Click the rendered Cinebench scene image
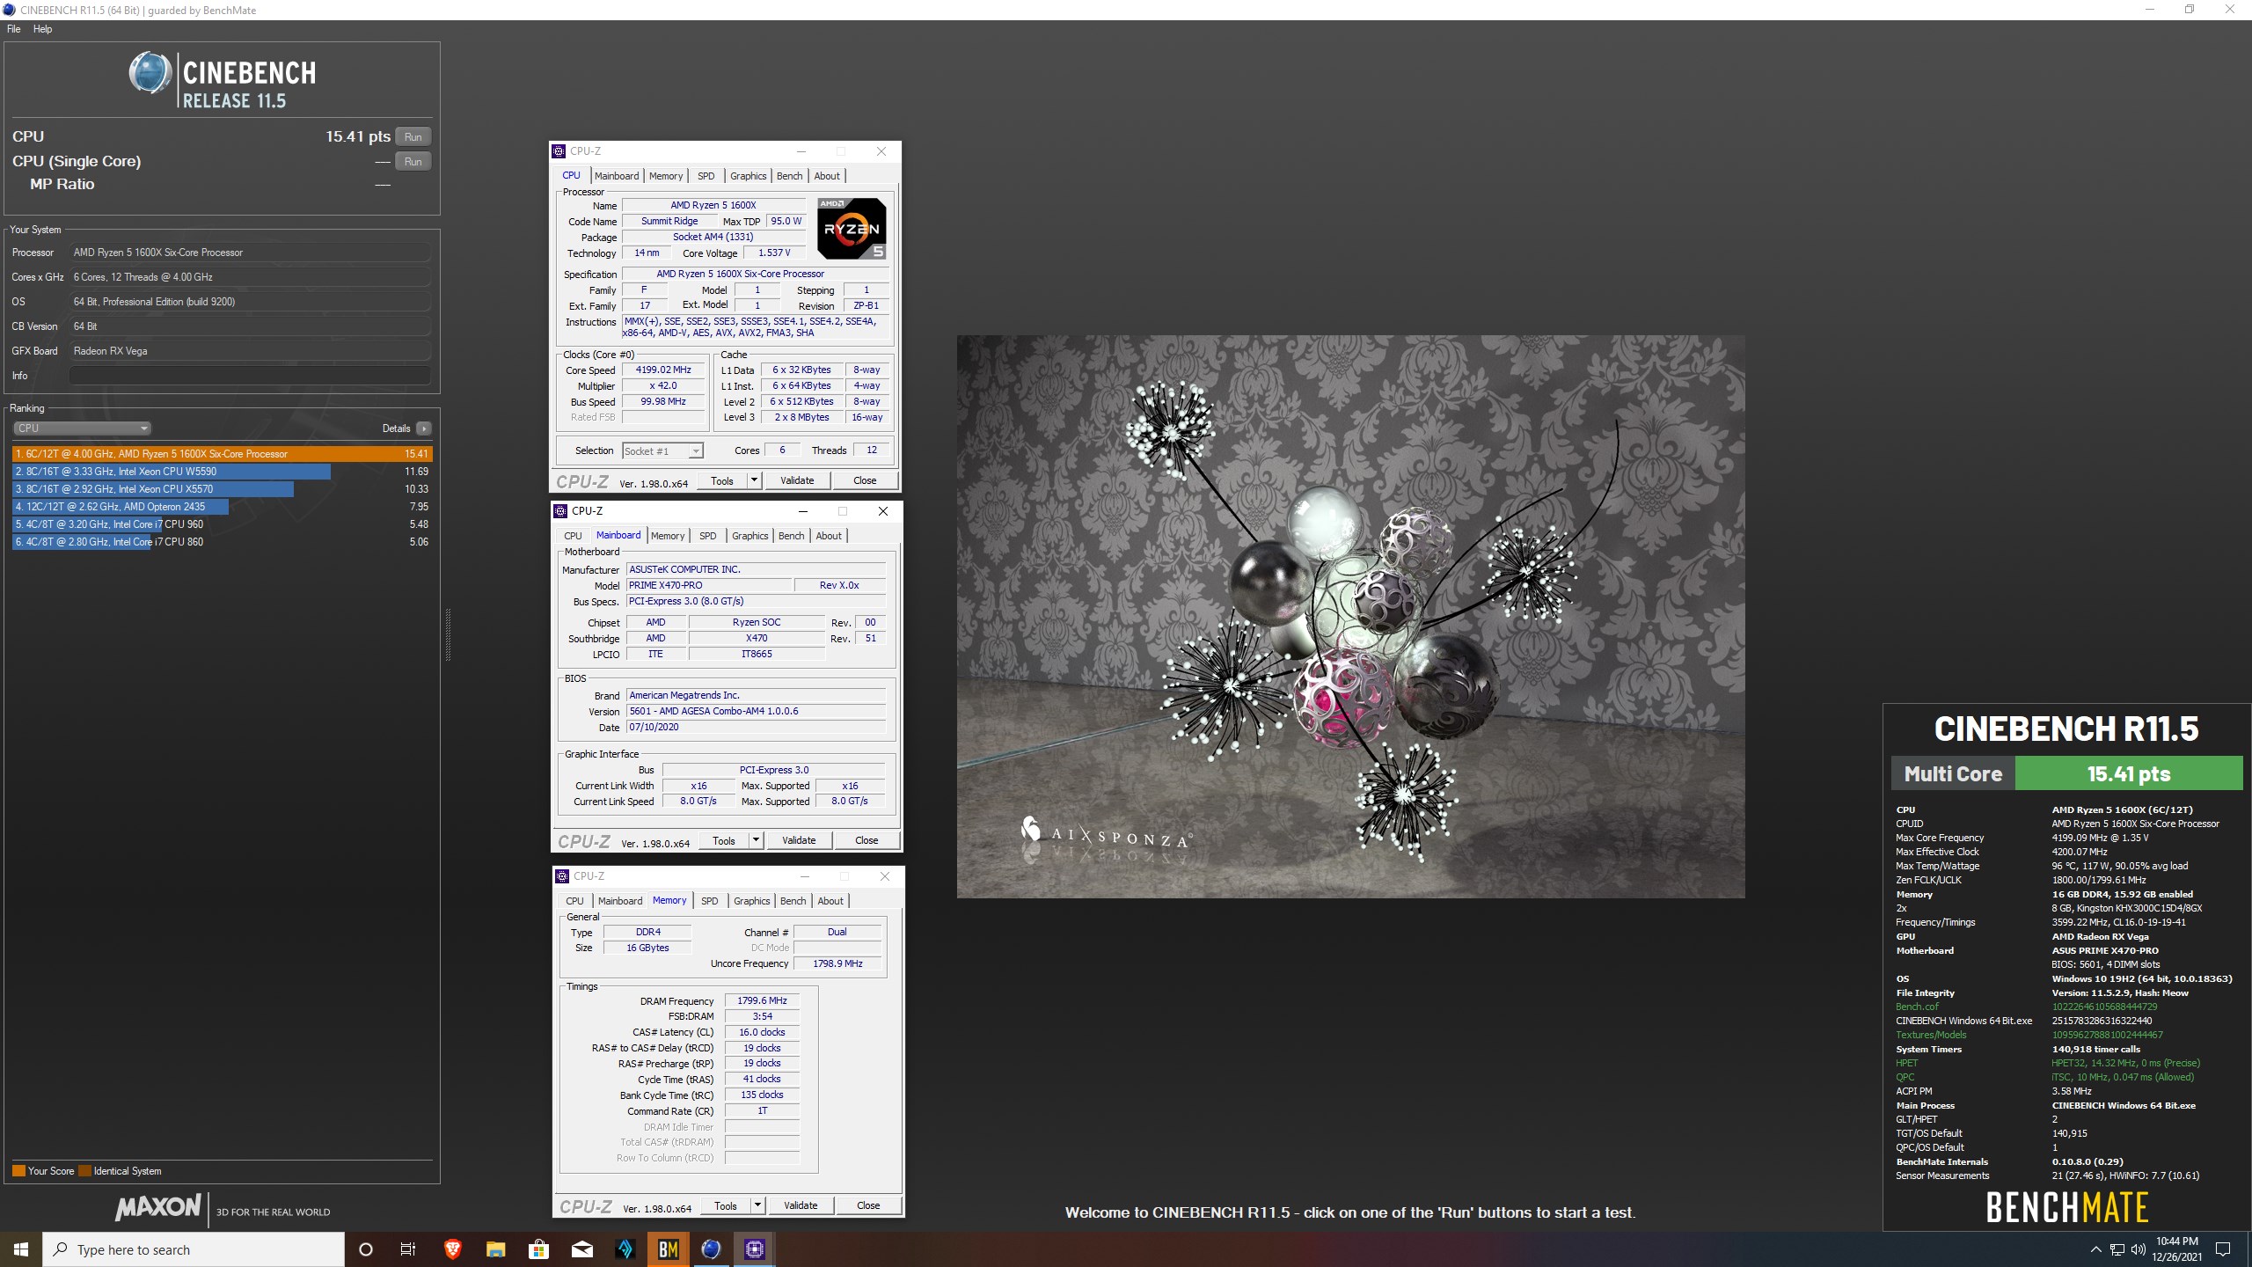The height and width of the screenshot is (1267, 2252). [x=1350, y=616]
